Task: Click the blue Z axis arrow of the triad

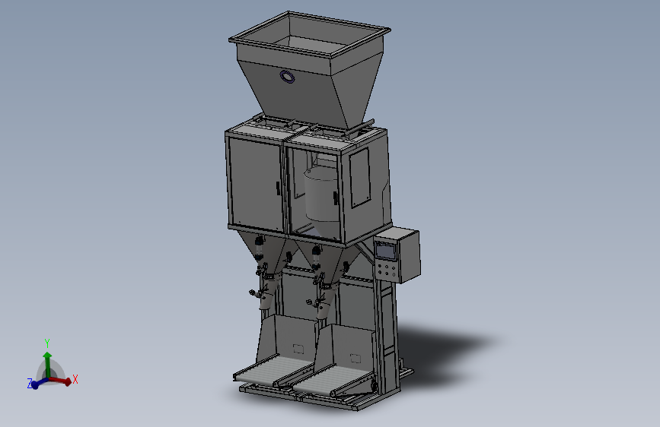Action: pos(39,383)
